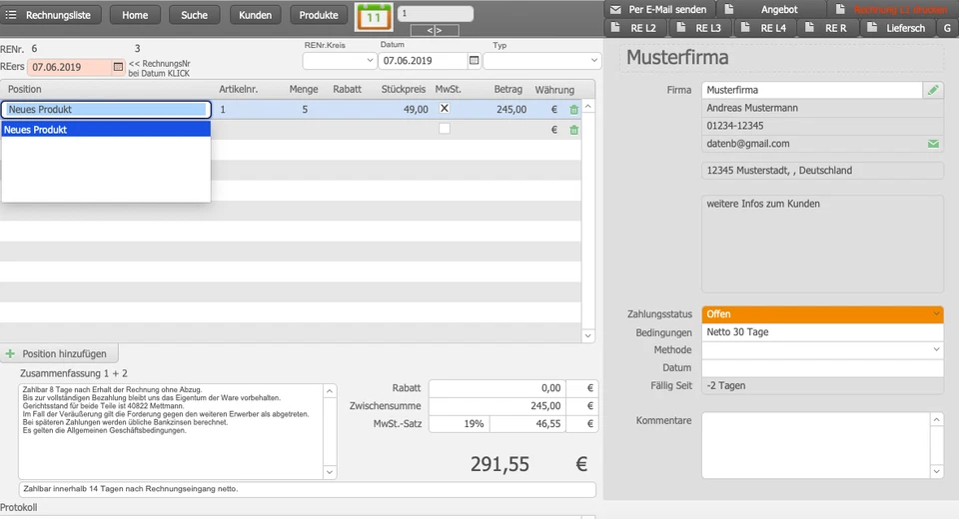Open the Typ dropdown
The width and height of the screenshot is (959, 519).
click(x=541, y=61)
